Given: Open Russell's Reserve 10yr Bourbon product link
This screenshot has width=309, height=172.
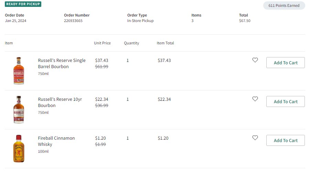Looking at the screenshot, I should (x=60, y=102).
